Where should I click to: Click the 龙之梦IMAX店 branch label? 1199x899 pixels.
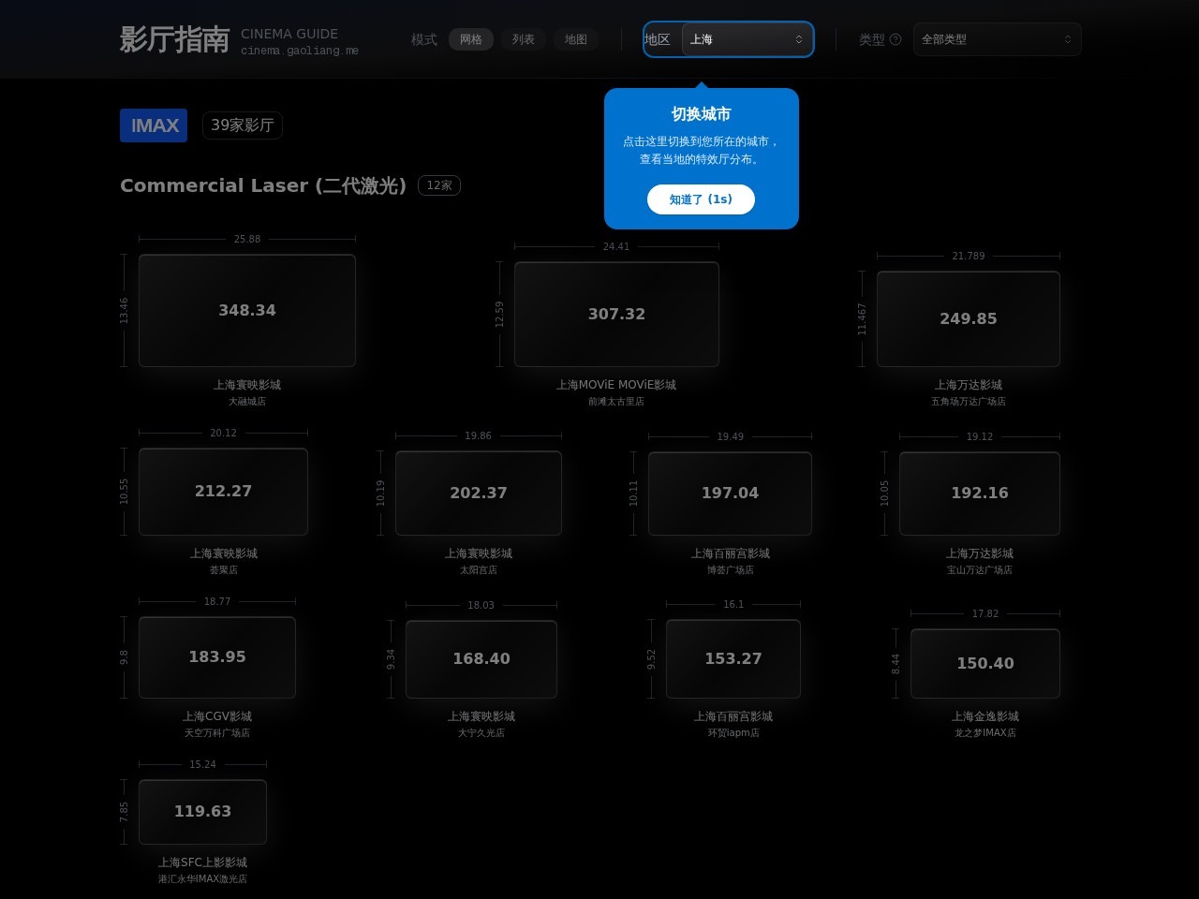point(985,733)
